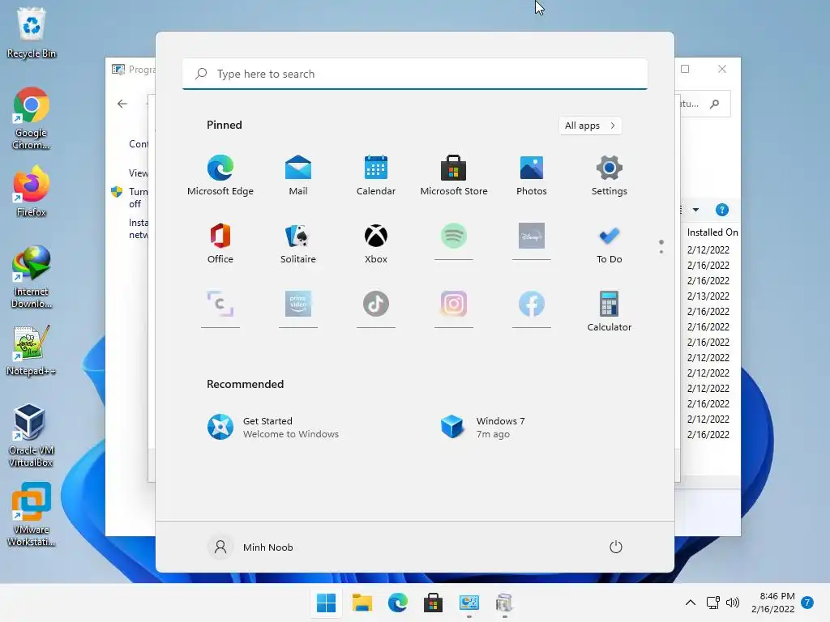Select VMware Workstation desktop shortcut
830x622 pixels.
click(32, 514)
